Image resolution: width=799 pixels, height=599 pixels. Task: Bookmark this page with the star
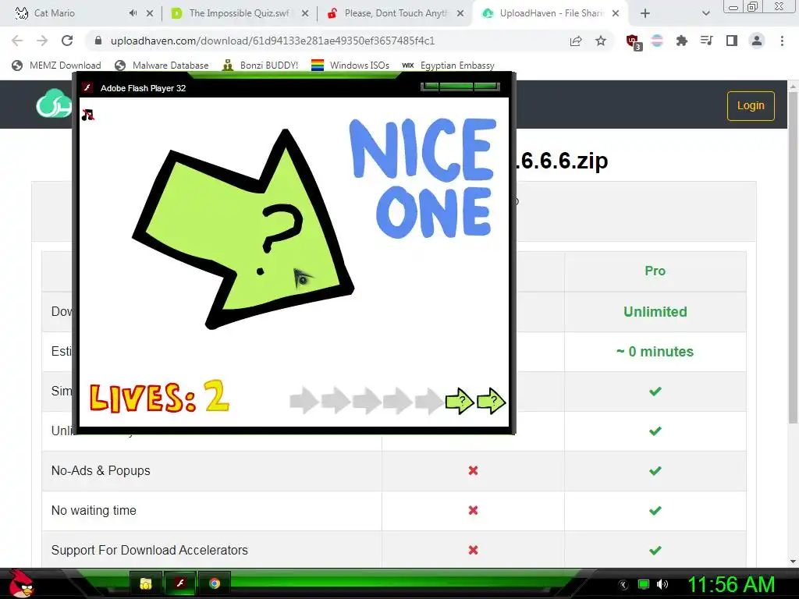(x=601, y=41)
